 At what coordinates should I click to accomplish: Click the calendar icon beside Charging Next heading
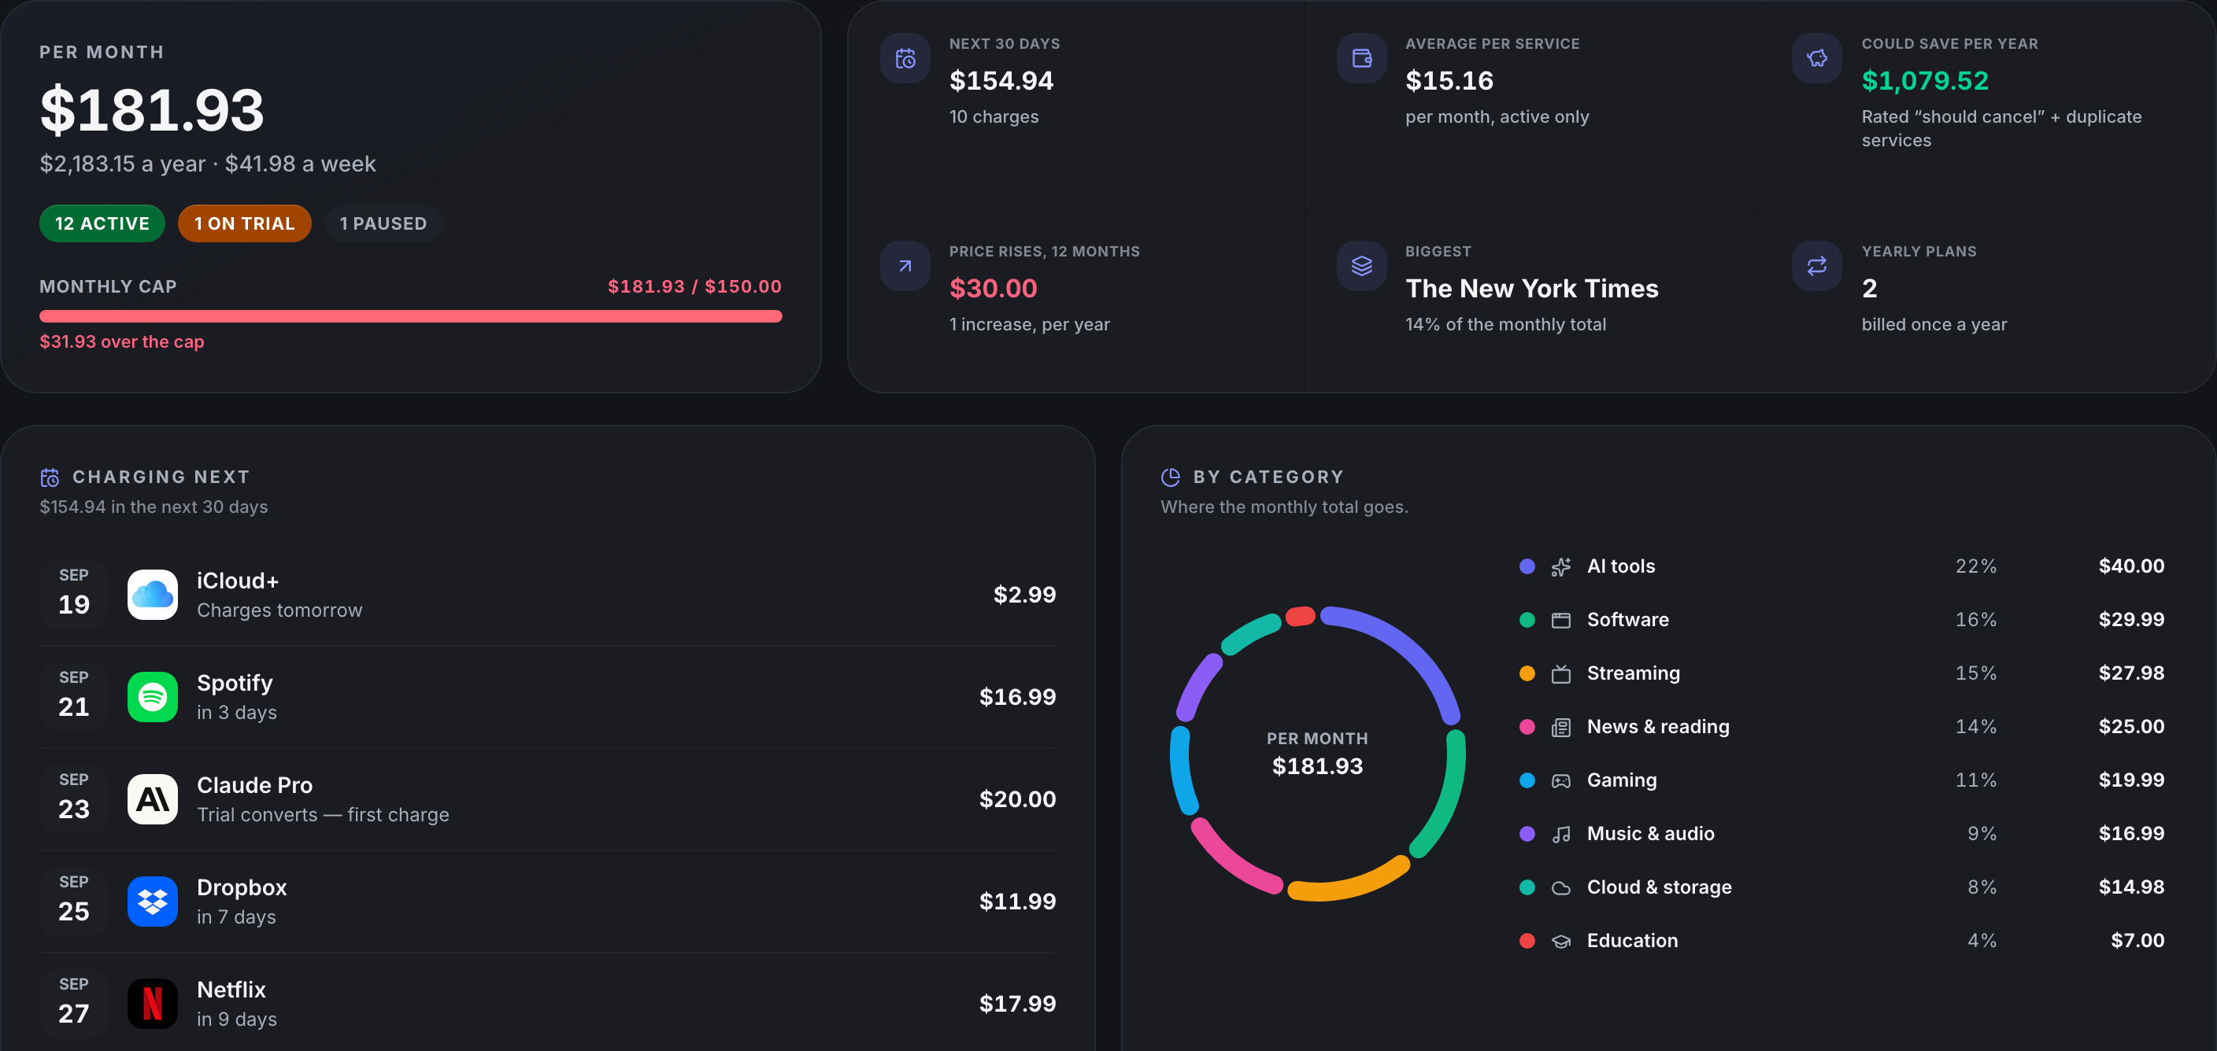pyautogui.click(x=50, y=478)
